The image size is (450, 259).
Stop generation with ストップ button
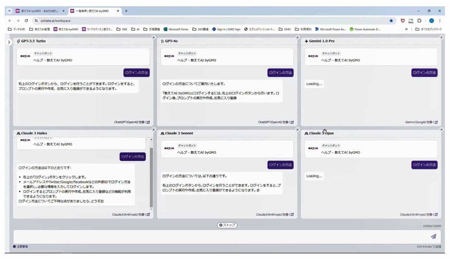227,225
